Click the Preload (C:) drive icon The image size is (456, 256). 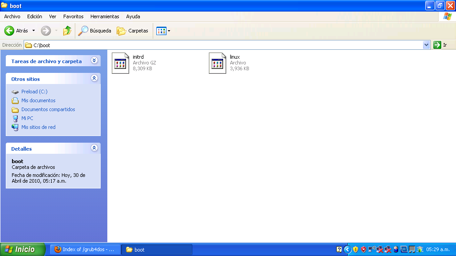click(x=15, y=92)
